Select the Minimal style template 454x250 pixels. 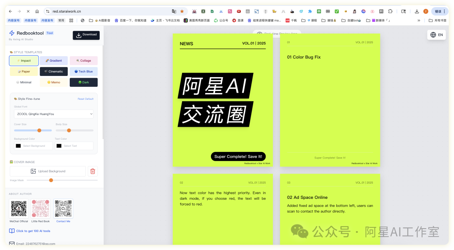click(x=24, y=82)
